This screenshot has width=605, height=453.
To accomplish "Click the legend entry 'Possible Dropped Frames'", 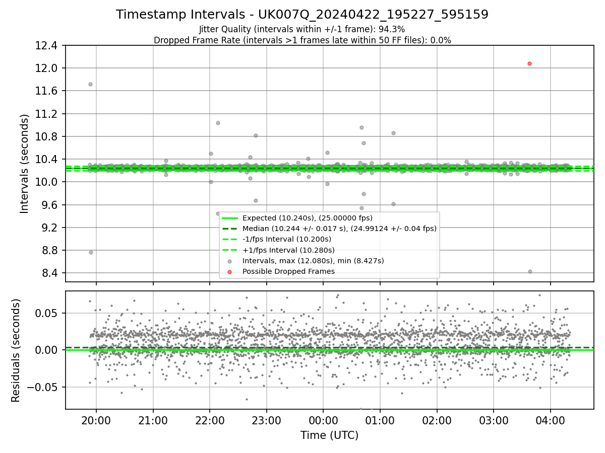I will (288, 271).
